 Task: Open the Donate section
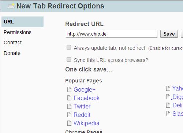[x=12, y=53]
